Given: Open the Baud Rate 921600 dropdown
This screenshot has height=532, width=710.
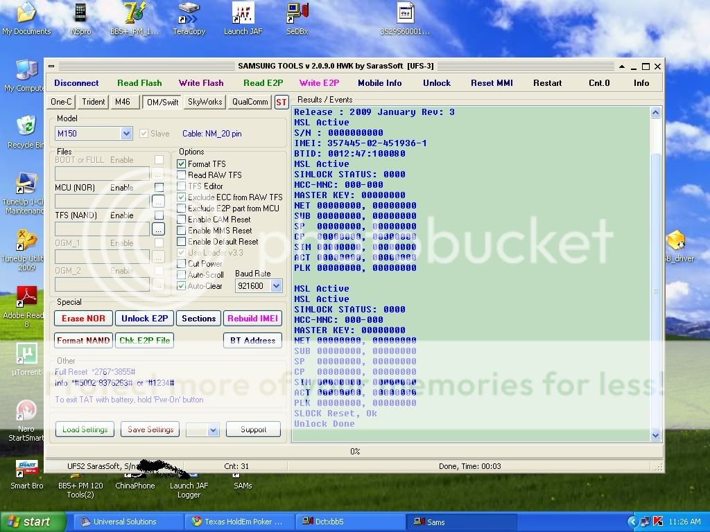Looking at the screenshot, I should tap(276, 286).
